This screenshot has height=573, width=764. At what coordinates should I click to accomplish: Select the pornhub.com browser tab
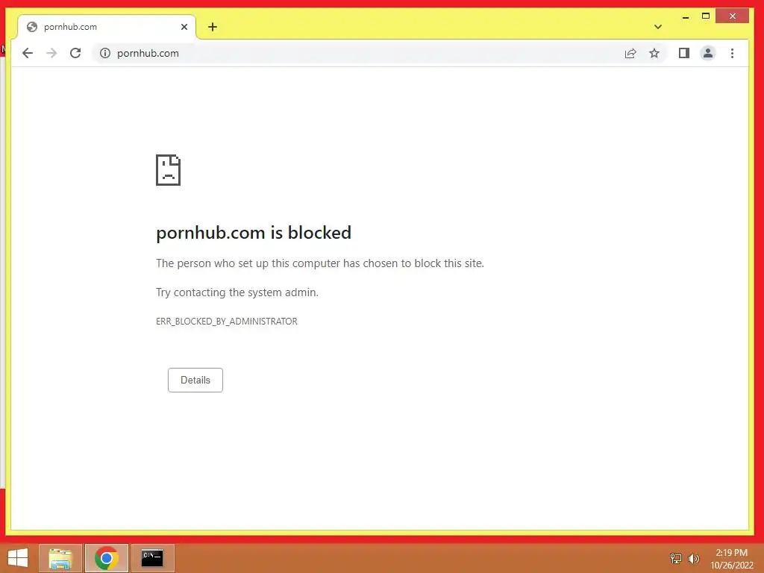tap(107, 27)
